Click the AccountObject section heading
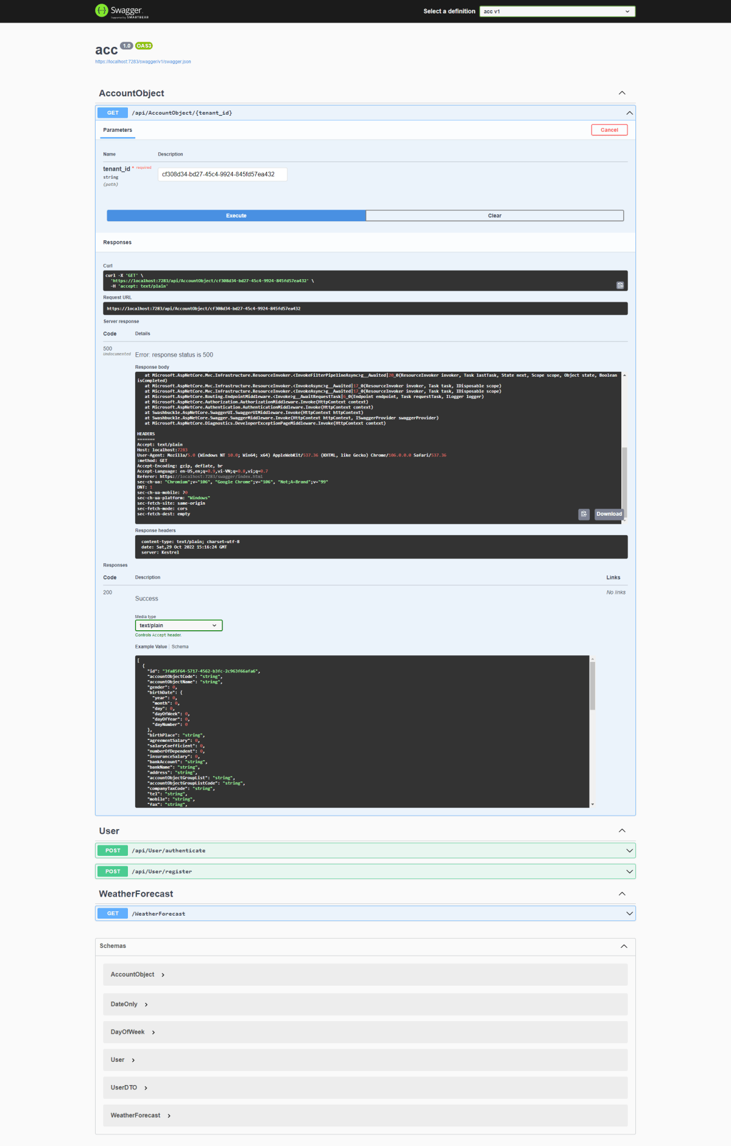 (132, 93)
